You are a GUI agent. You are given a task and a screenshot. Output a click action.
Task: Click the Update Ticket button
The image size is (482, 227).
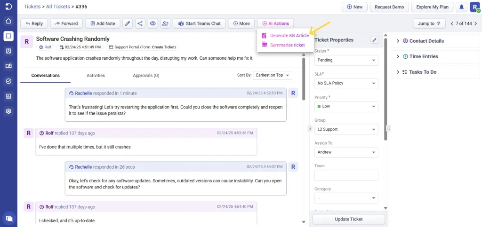point(349,219)
